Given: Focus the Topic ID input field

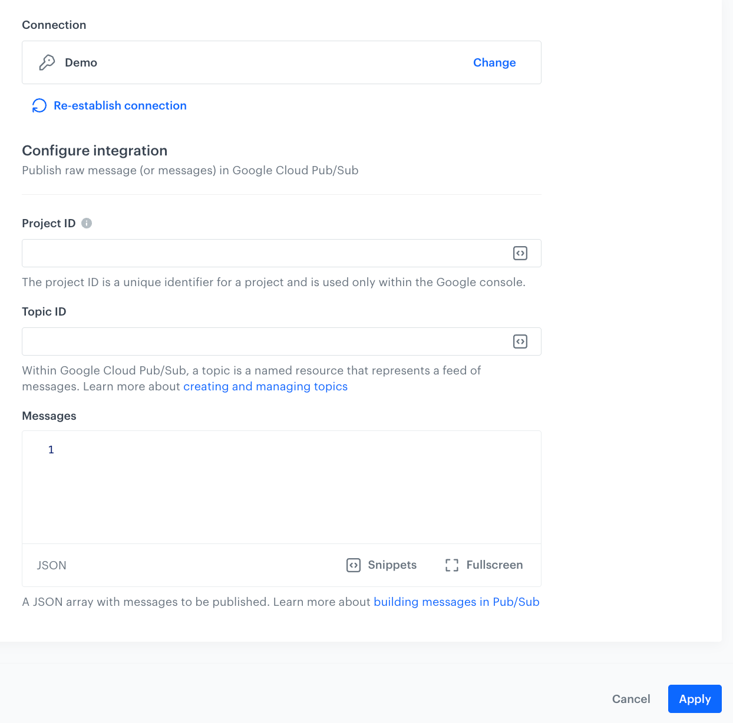Looking at the screenshot, I should [x=265, y=341].
